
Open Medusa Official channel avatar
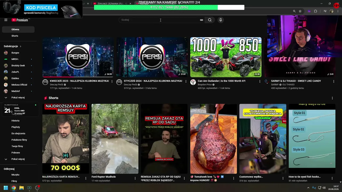coord(6,85)
